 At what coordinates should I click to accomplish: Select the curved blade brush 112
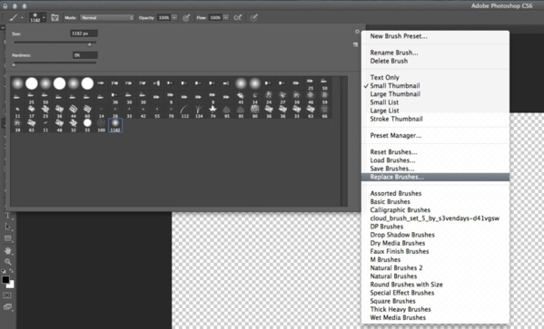pyautogui.click(x=184, y=111)
